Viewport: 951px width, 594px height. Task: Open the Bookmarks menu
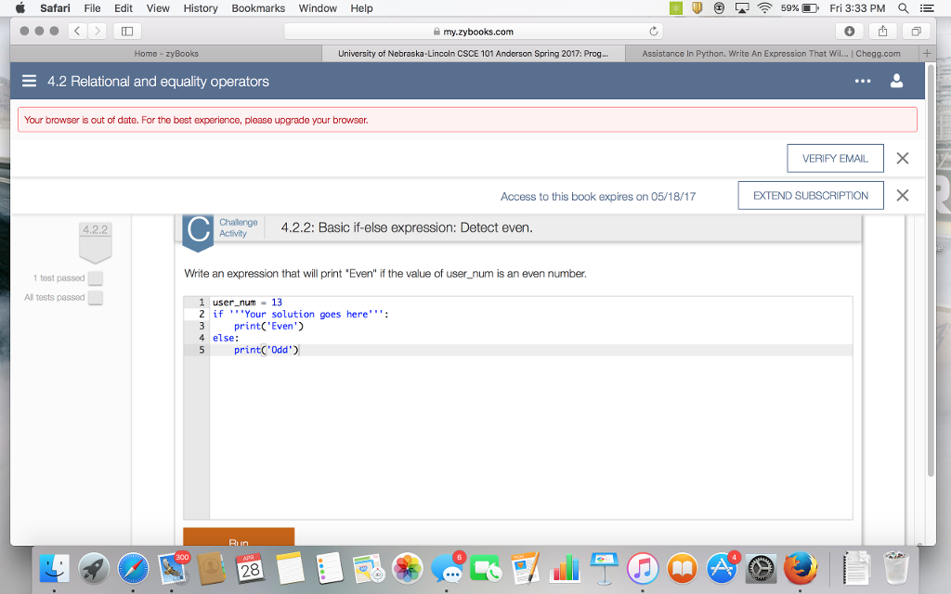pos(258,7)
